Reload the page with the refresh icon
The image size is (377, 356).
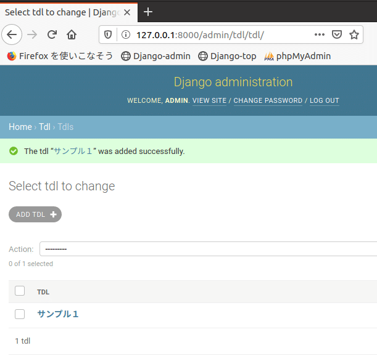(52, 35)
